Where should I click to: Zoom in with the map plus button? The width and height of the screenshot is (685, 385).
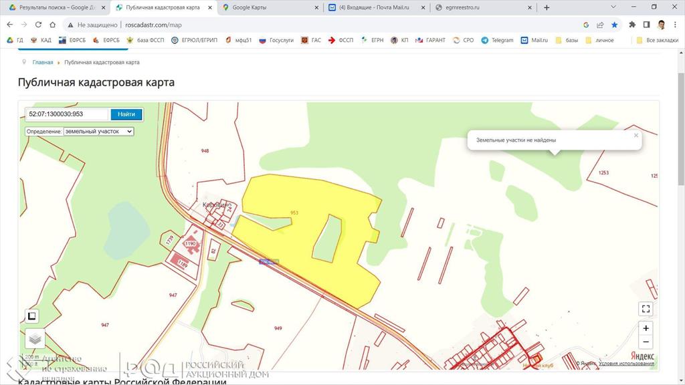[646, 328]
